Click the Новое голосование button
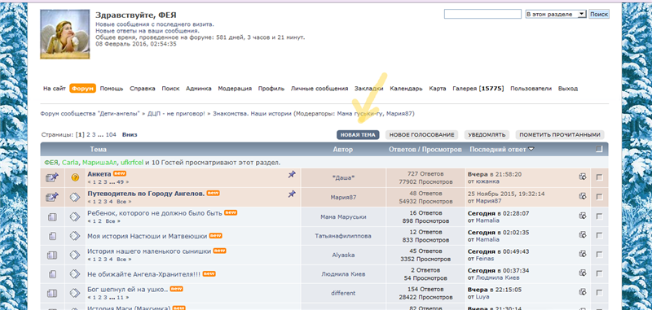Image resolution: width=652 pixels, height=310 pixels. coord(421,135)
